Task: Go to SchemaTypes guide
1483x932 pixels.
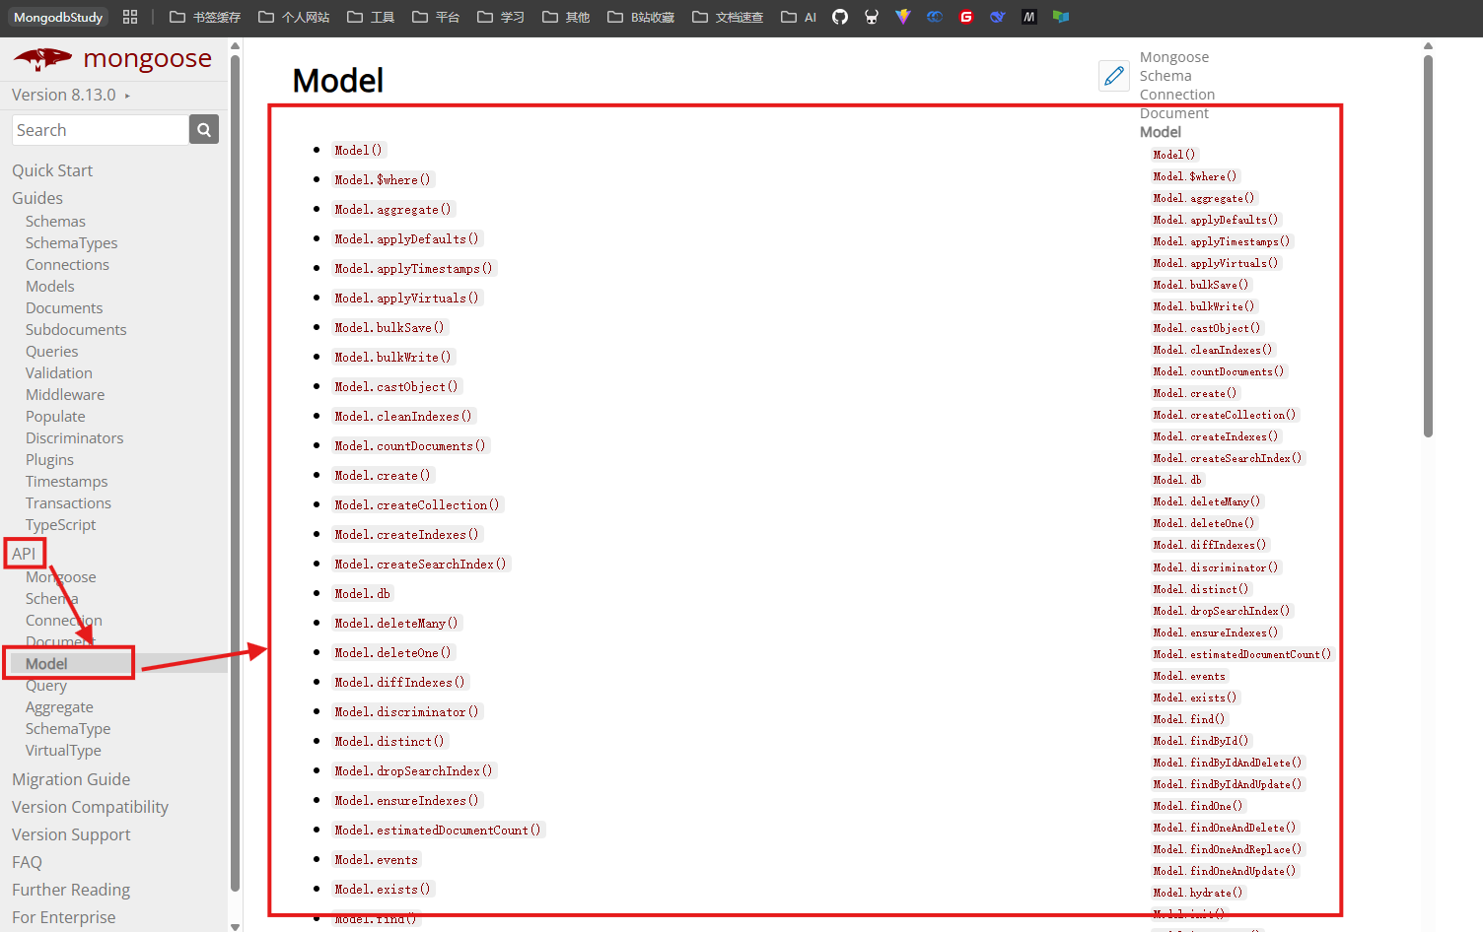Action: [x=71, y=243]
